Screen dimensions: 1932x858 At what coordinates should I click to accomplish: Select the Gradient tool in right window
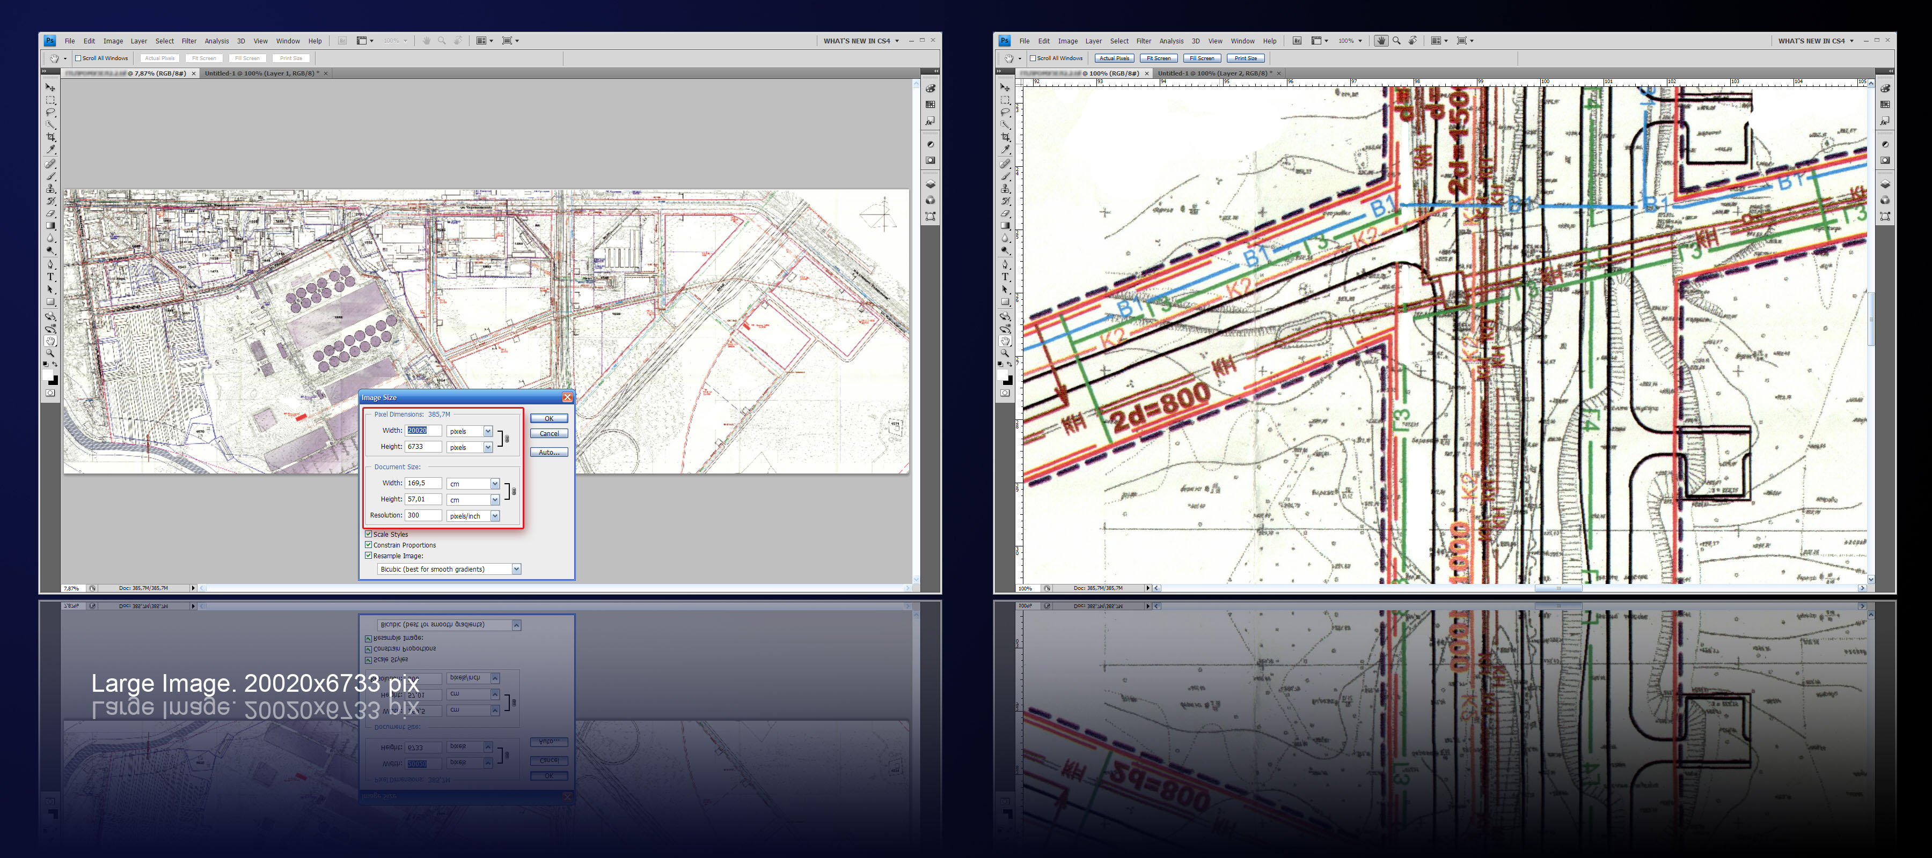(1005, 226)
